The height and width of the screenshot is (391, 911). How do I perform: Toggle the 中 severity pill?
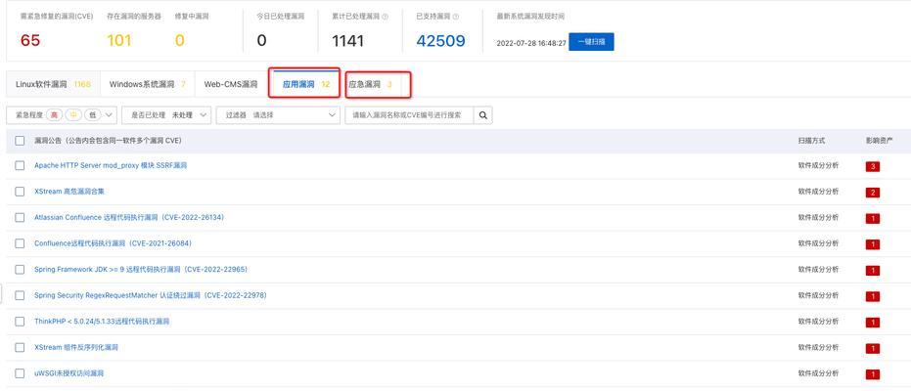[x=73, y=115]
